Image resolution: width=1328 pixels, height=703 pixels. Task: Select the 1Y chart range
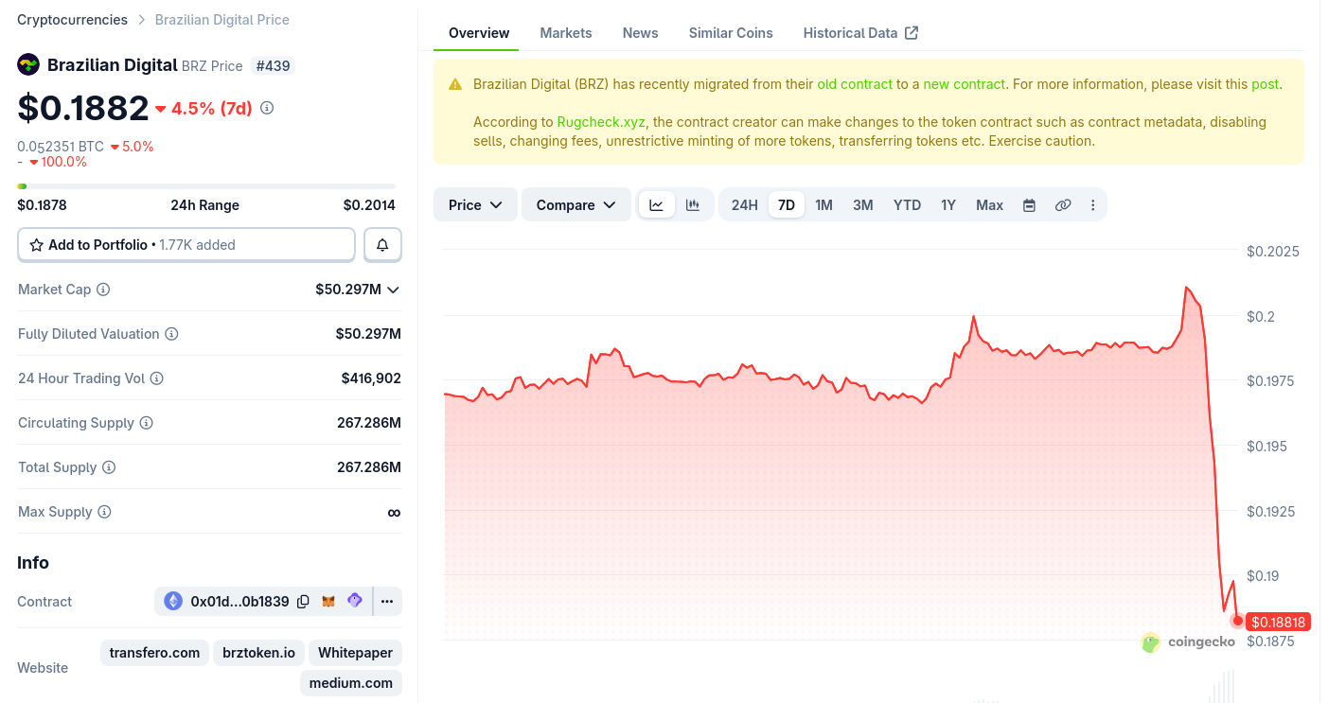(948, 205)
